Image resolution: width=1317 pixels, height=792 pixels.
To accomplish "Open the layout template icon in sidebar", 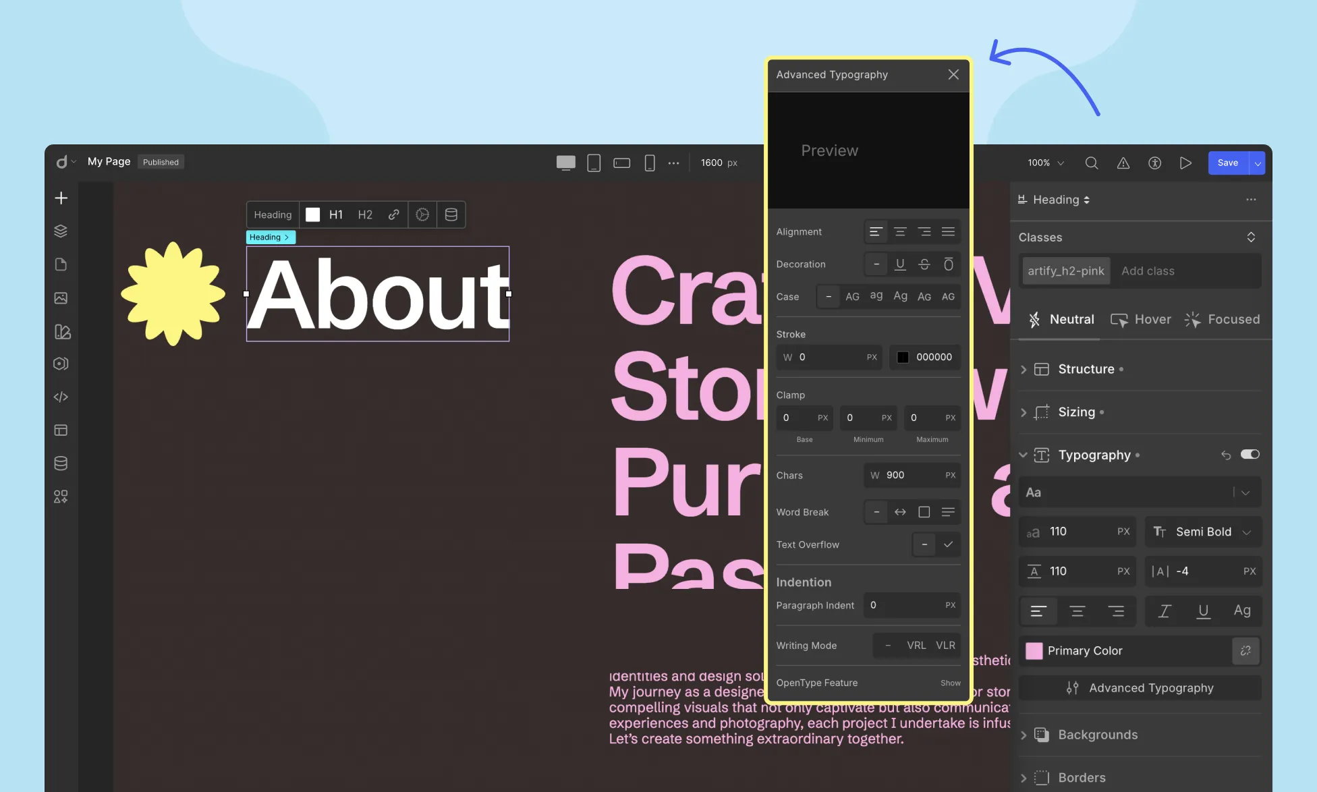I will pyautogui.click(x=61, y=430).
